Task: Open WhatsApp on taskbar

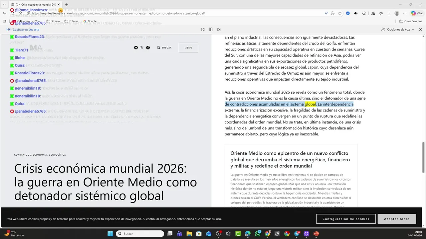Action: click(258, 234)
